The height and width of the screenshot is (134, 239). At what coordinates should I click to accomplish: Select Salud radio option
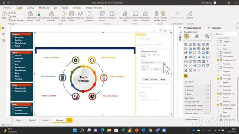pos(13,46)
